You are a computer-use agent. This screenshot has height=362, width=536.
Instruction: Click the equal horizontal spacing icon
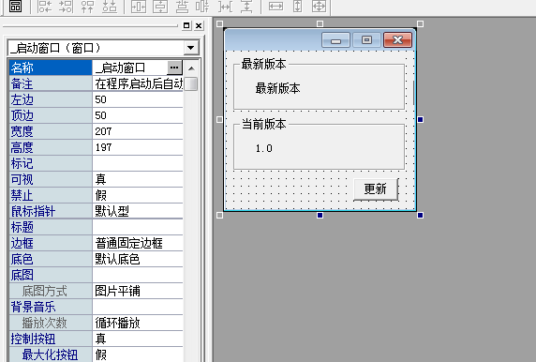[225, 7]
